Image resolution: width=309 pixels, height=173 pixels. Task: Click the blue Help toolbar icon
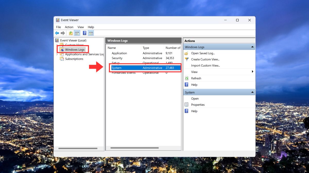[84, 33]
